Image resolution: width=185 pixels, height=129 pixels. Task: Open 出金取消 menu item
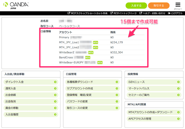(31, 102)
